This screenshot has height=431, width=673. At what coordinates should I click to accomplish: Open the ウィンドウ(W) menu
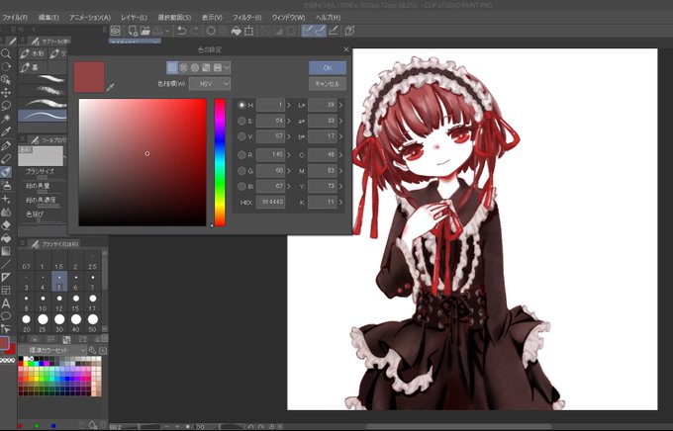(288, 18)
